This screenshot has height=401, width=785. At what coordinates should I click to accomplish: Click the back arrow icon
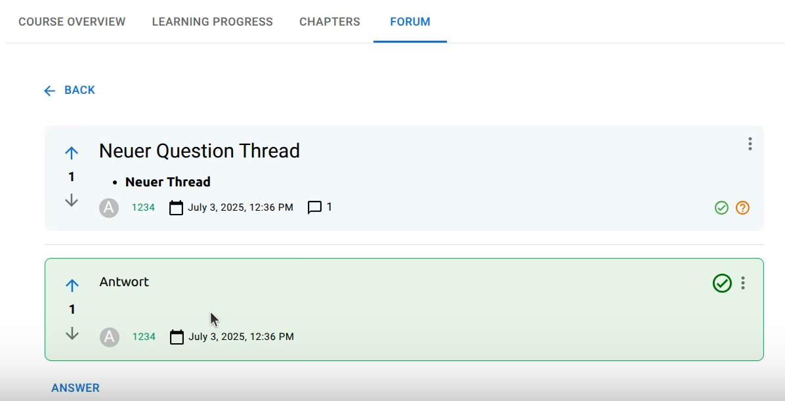point(49,91)
